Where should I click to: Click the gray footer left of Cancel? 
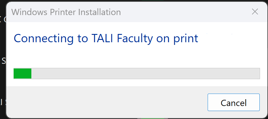104,102
